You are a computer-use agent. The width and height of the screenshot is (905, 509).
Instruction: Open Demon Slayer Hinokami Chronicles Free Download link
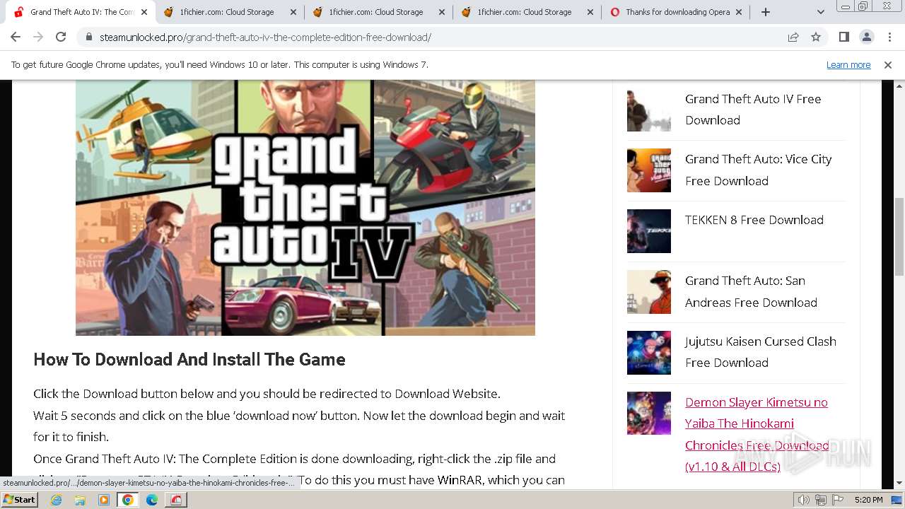(x=757, y=434)
